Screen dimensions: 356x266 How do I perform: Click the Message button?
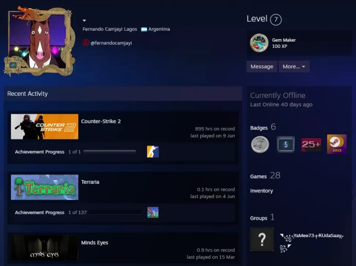(x=262, y=66)
